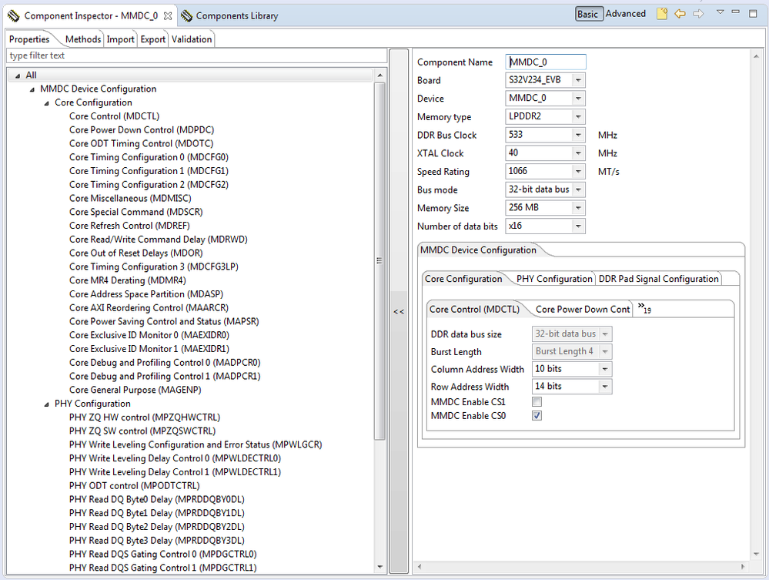769x580 pixels.
Task: Select Core Control (MDCTL) in the tree
Action: (114, 116)
